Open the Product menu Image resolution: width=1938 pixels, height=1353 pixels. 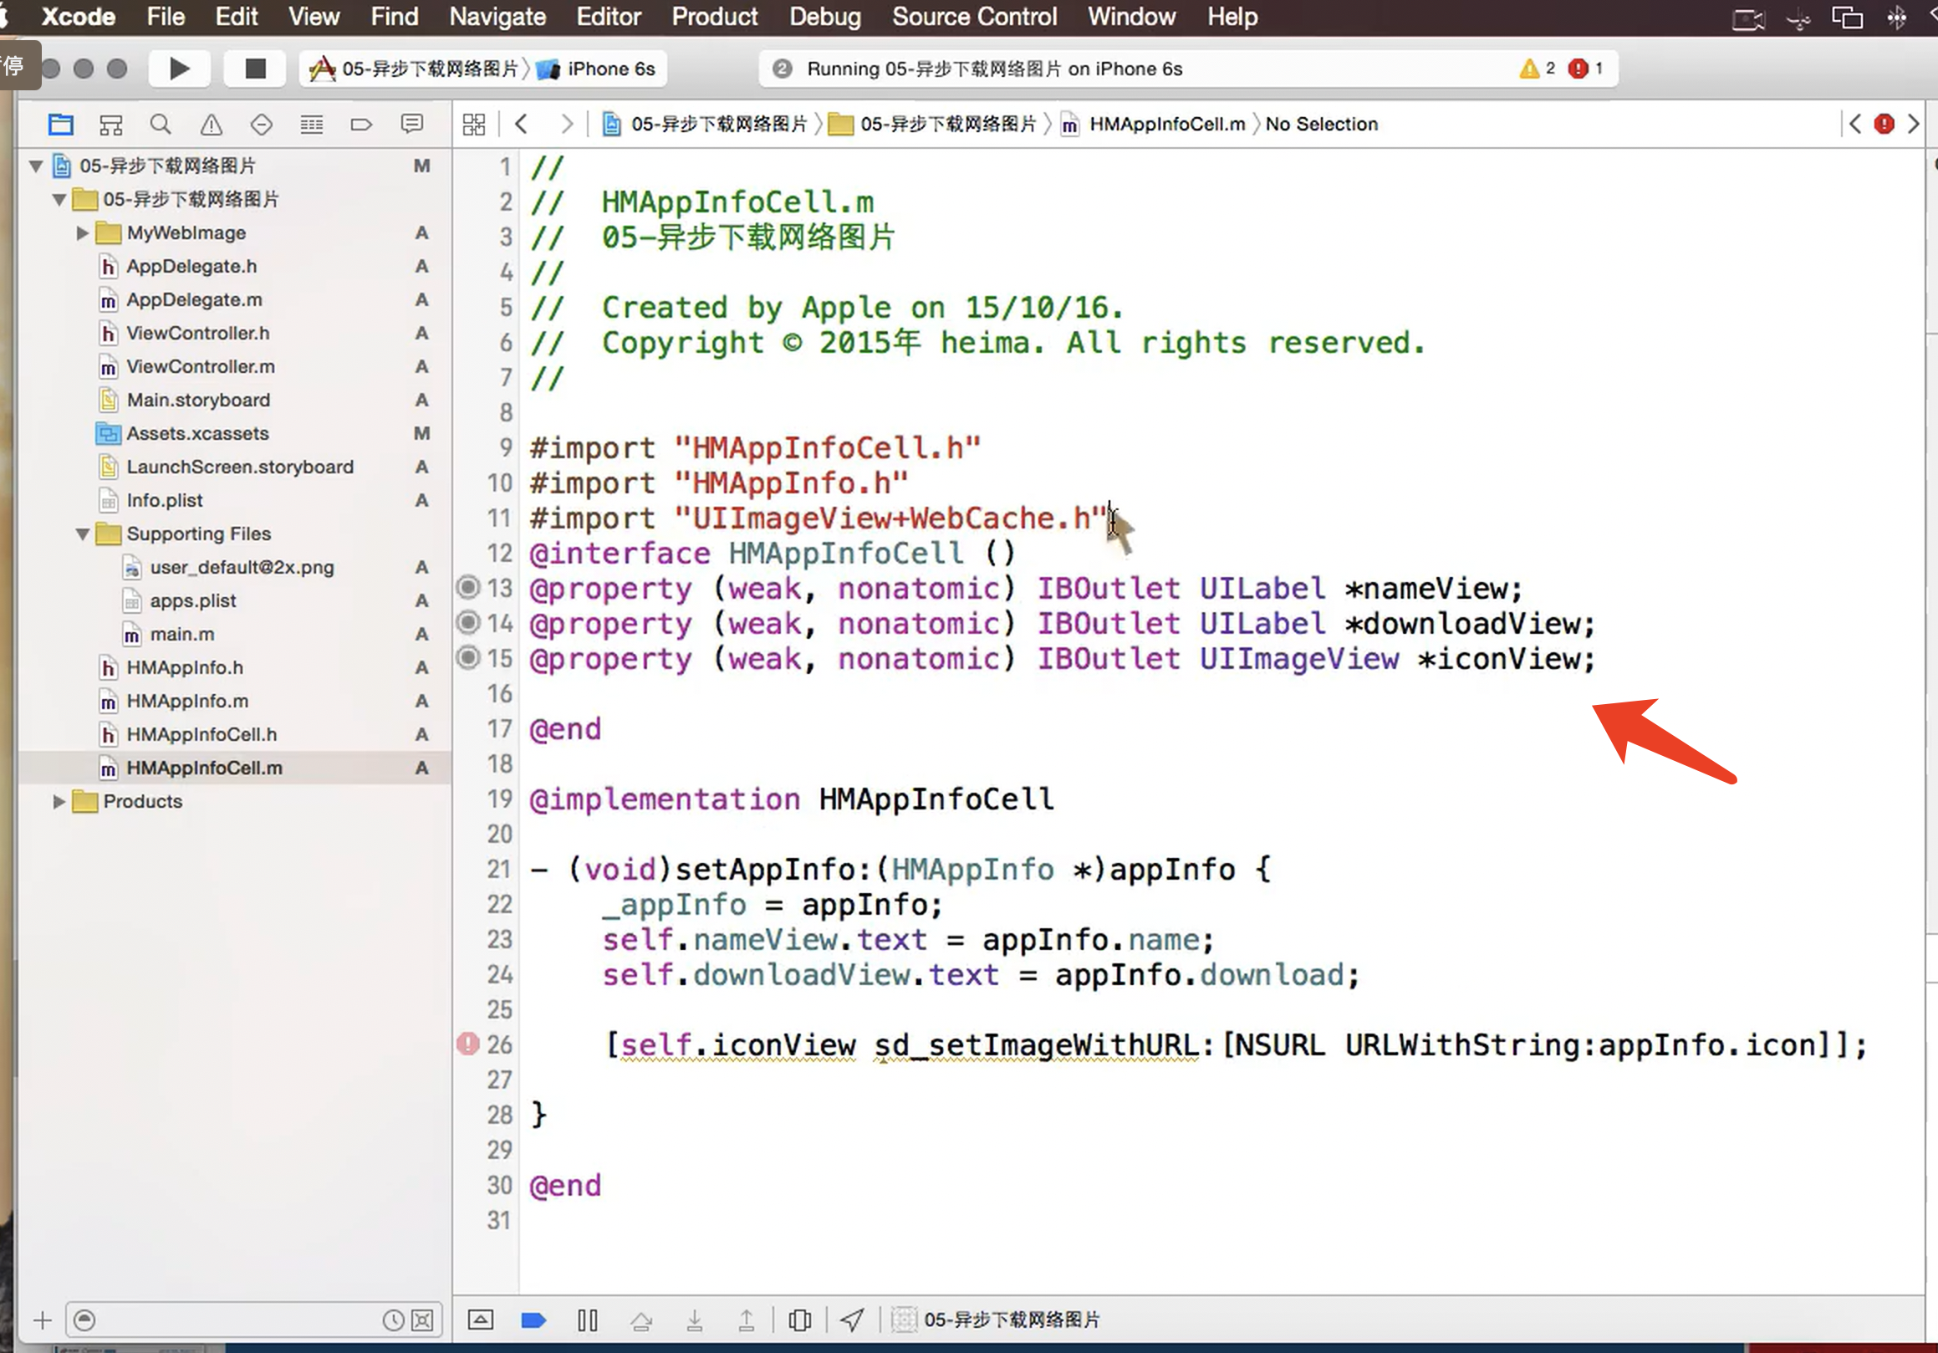(x=714, y=17)
